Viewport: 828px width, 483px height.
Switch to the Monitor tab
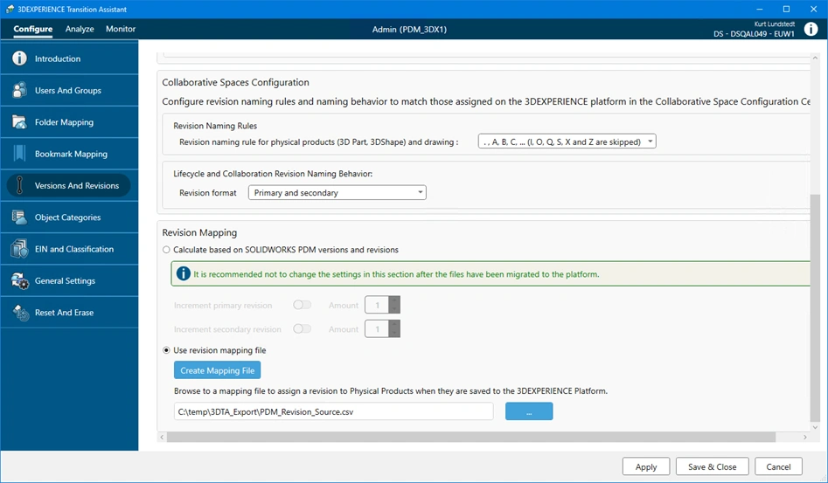121,29
